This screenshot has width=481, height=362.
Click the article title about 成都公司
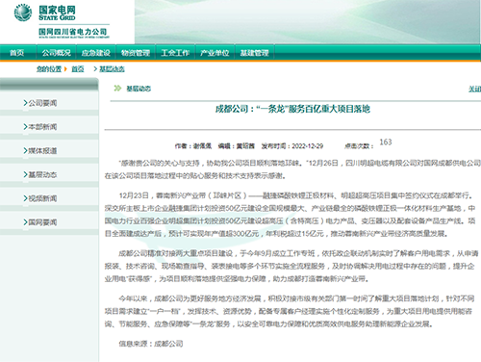(x=292, y=109)
